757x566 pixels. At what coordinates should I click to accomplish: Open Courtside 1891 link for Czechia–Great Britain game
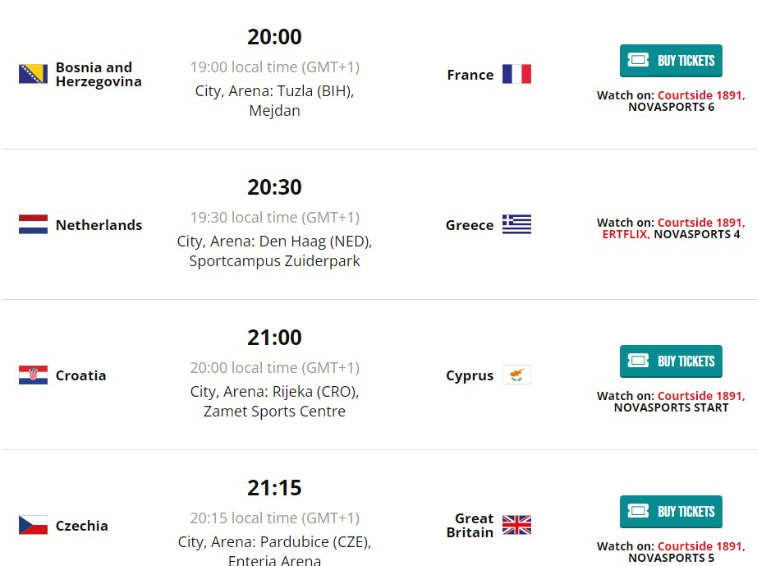point(700,546)
